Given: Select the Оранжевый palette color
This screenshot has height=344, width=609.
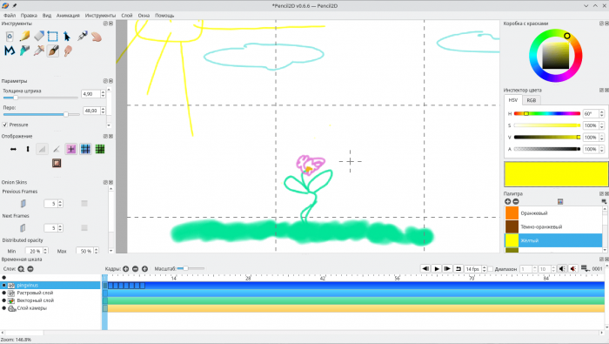Looking at the screenshot, I should click(x=553, y=213).
